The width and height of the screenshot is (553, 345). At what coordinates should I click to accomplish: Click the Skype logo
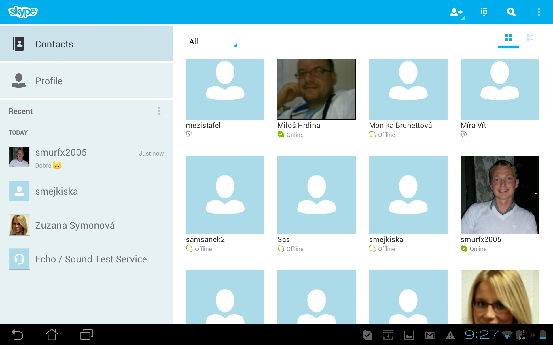pyautogui.click(x=23, y=12)
